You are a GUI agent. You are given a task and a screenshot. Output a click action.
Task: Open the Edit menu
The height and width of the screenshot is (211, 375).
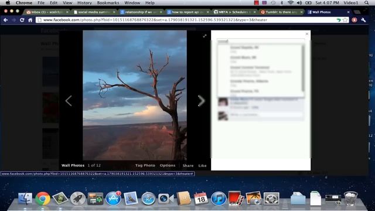coord(53,3)
